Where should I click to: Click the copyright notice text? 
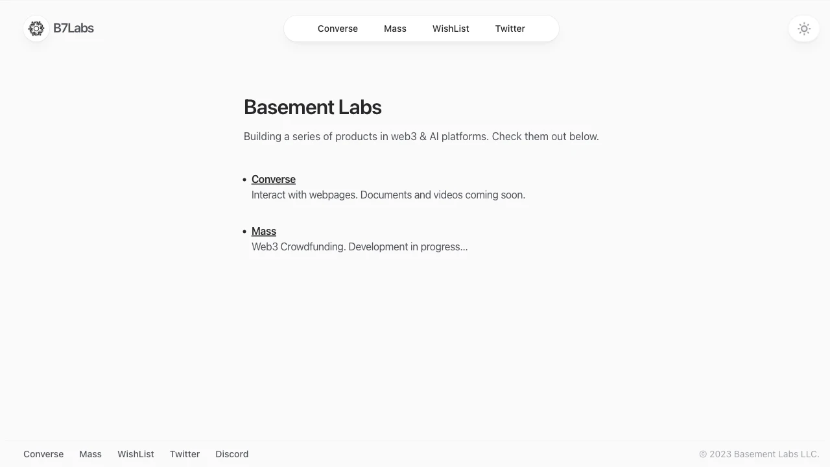[x=759, y=454]
